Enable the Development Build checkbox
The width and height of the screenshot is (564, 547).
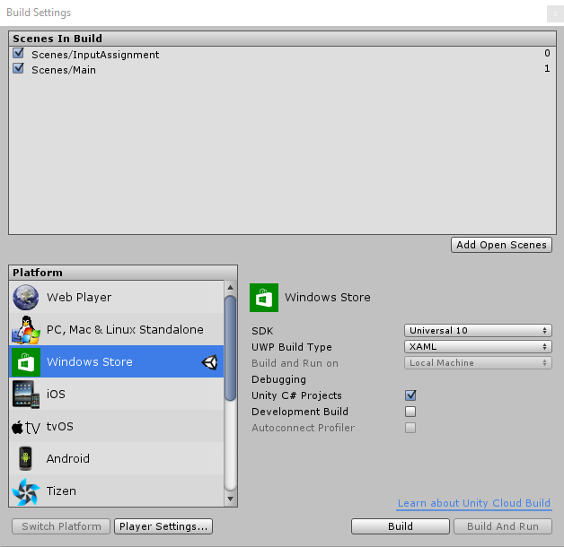410,412
